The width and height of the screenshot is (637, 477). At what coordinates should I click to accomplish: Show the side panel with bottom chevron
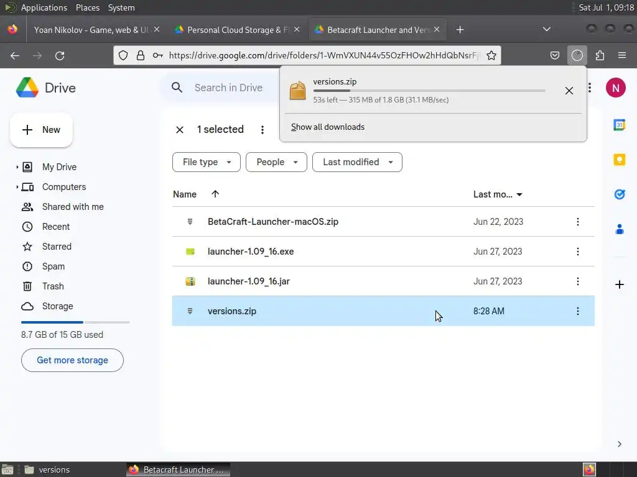point(619,444)
